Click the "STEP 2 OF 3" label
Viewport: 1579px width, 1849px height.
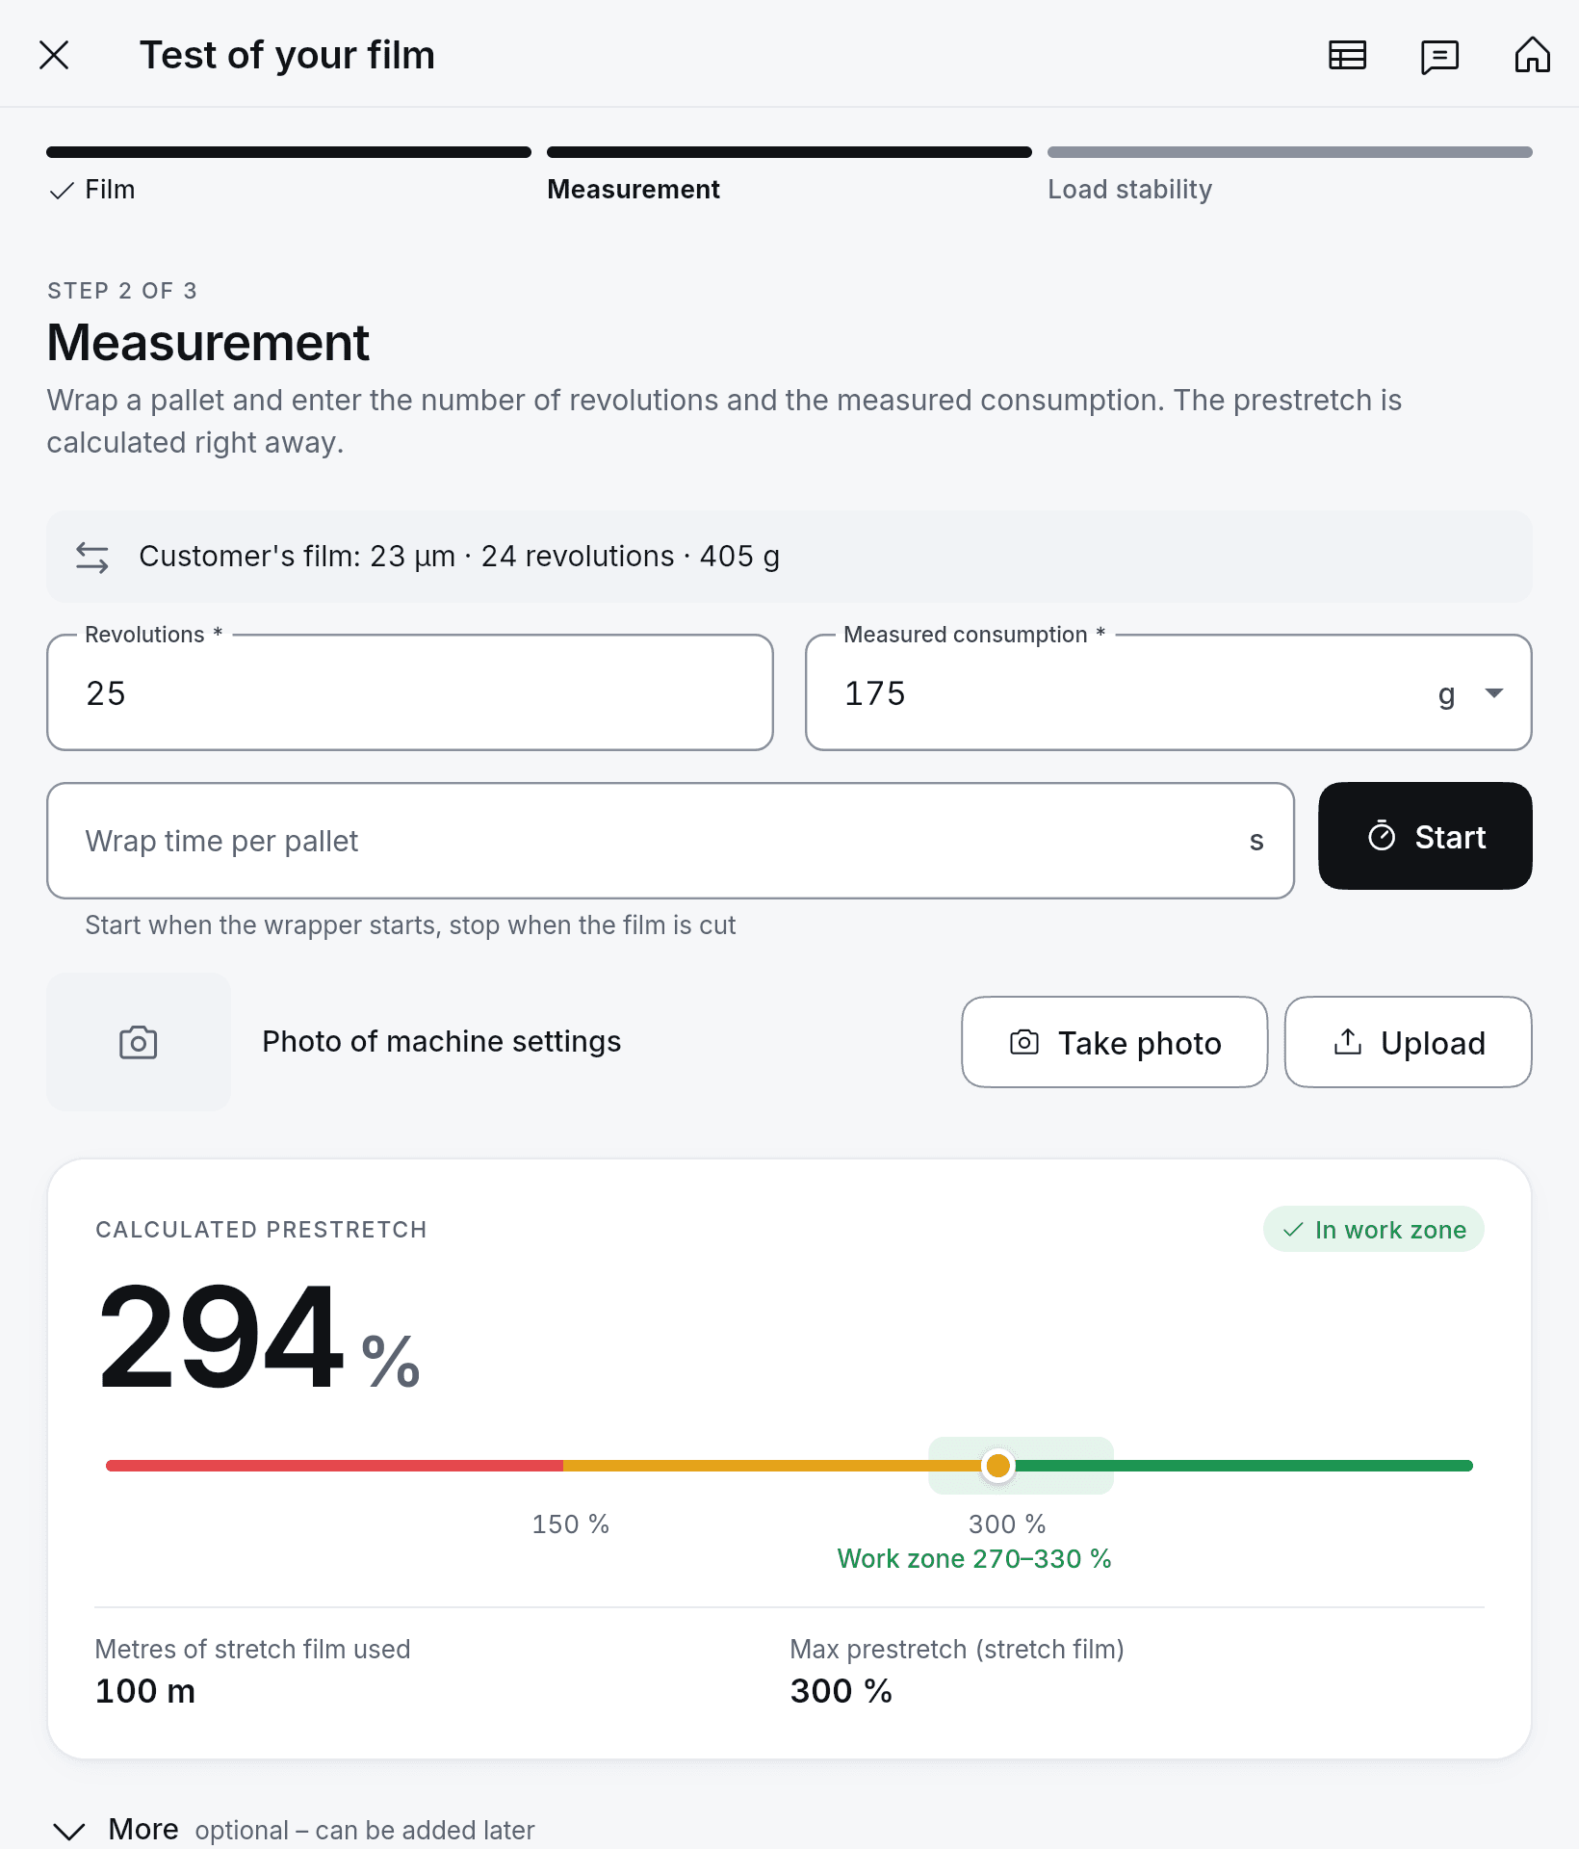coord(122,291)
